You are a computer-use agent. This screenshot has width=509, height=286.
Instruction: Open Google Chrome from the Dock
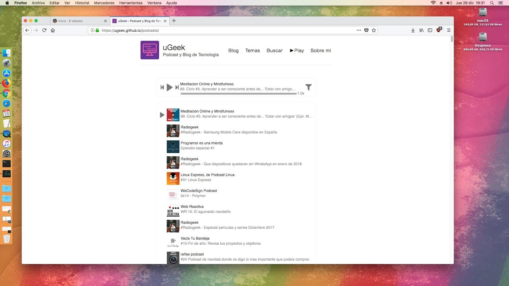point(6,93)
